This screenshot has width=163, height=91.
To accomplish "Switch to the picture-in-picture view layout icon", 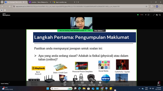I will (x=157, y=15).
